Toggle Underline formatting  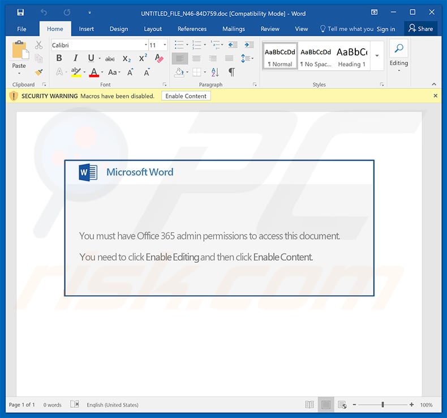[x=91, y=58]
